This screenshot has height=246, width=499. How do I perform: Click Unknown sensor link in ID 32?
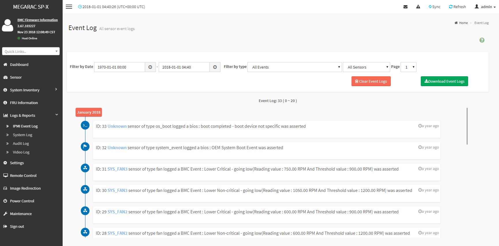click(117, 148)
